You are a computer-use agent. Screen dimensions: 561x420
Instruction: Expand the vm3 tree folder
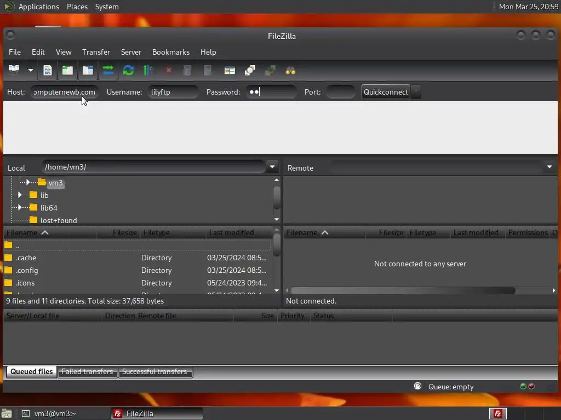click(28, 183)
